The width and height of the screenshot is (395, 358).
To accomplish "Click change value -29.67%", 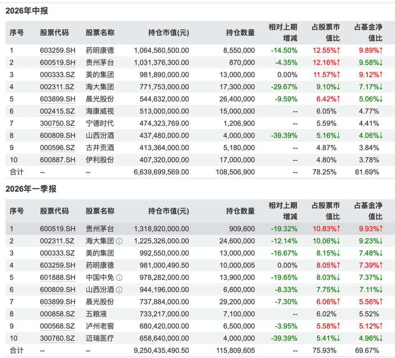I will pos(284,87).
